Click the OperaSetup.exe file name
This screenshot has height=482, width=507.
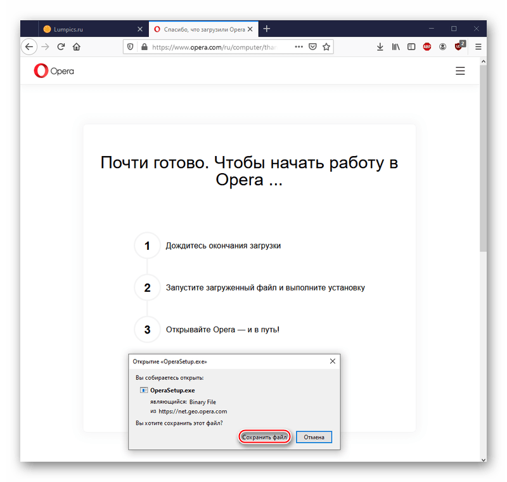172,391
